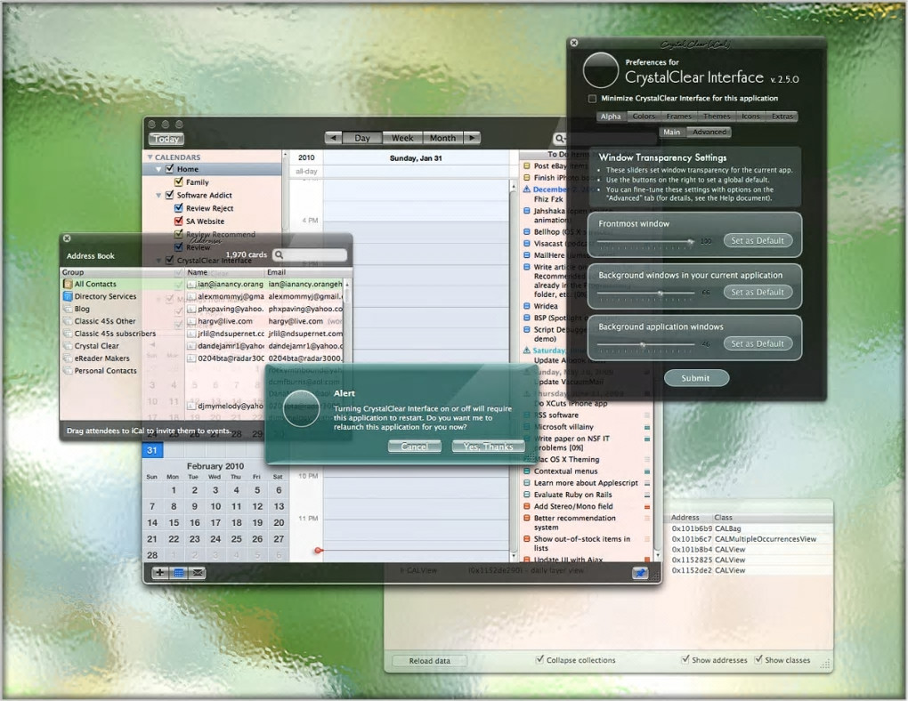The image size is (908, 701).
Task: Toggle the Show classes checkbox
Action: (758, 659)
